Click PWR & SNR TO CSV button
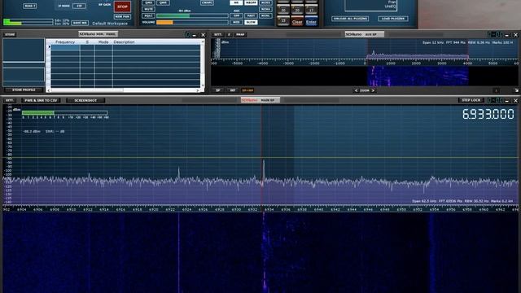Viewport: 521px width, 293px height. click(x=41, y=100)
